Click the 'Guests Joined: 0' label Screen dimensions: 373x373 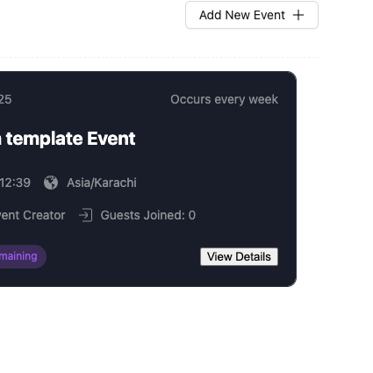(148, 215)
